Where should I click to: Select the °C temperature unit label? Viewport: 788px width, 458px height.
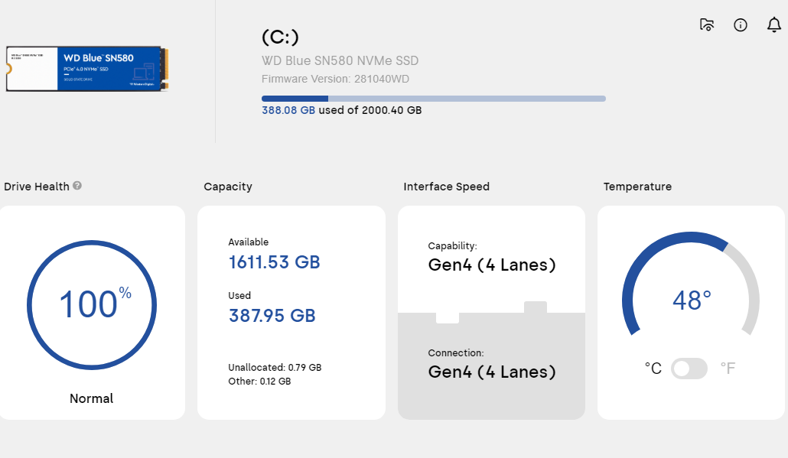(653, 369)
